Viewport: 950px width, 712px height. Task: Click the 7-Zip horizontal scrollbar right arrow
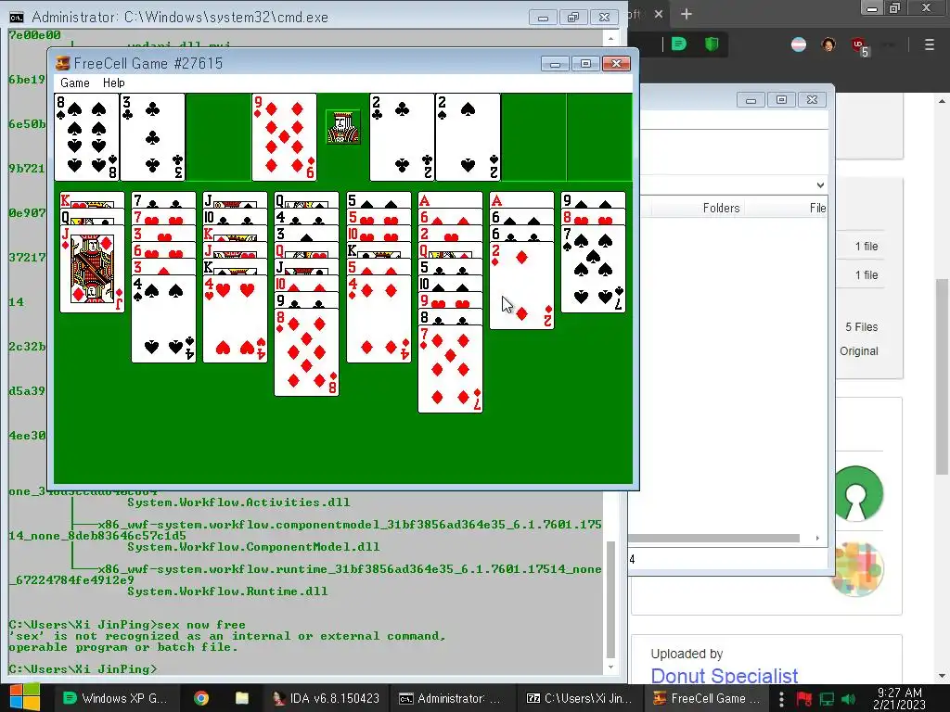click(817, 539)
